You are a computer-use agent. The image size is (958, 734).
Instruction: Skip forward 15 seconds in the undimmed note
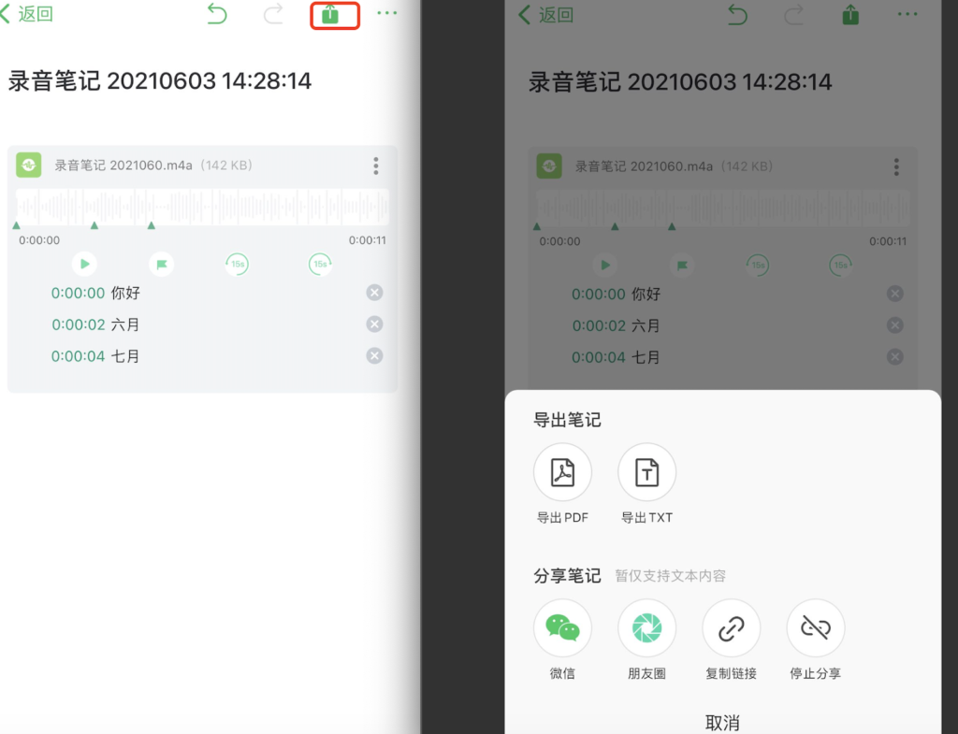click(320, 265)
